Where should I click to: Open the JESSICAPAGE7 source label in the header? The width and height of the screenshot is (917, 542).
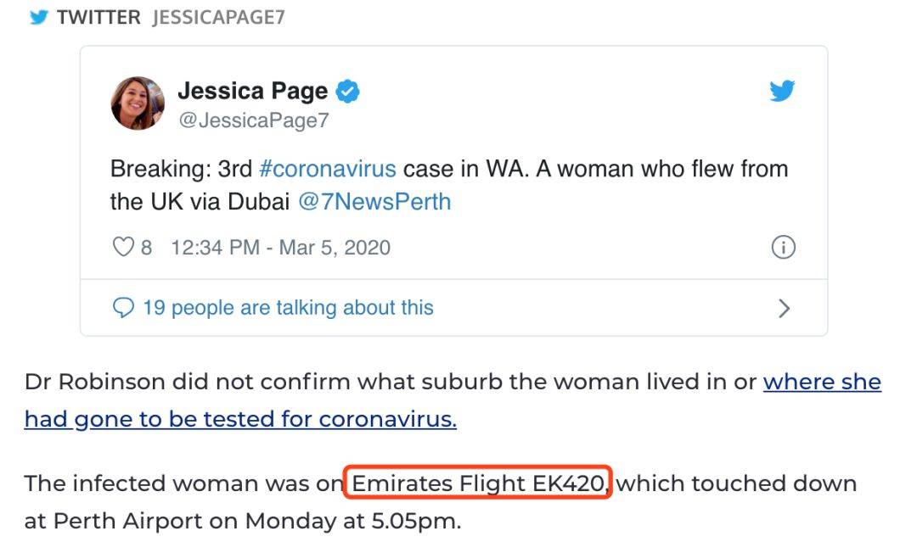point(219,18)
